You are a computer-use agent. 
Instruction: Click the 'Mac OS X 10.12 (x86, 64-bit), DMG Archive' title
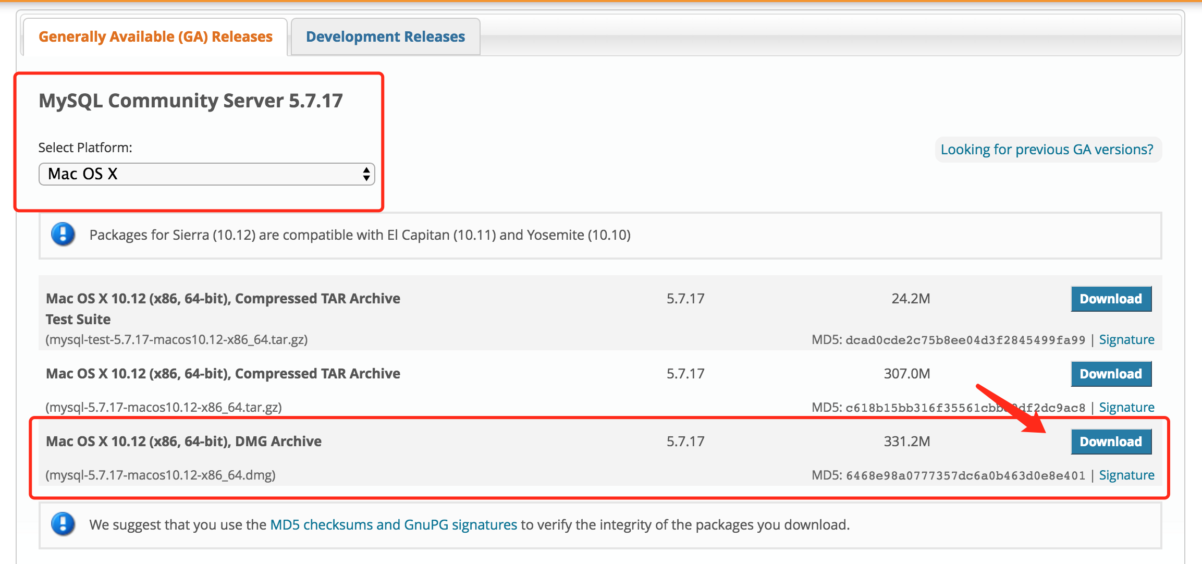tap(183, 442)
